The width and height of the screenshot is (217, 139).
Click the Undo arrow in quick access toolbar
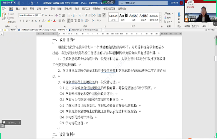tap(23, 3)
